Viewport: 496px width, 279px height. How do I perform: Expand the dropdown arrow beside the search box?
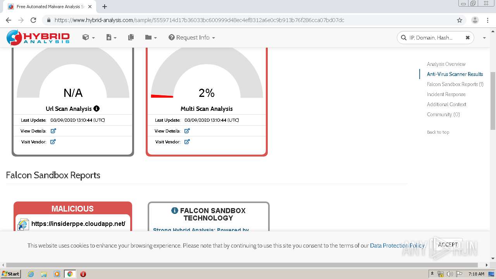click(484, 38)
